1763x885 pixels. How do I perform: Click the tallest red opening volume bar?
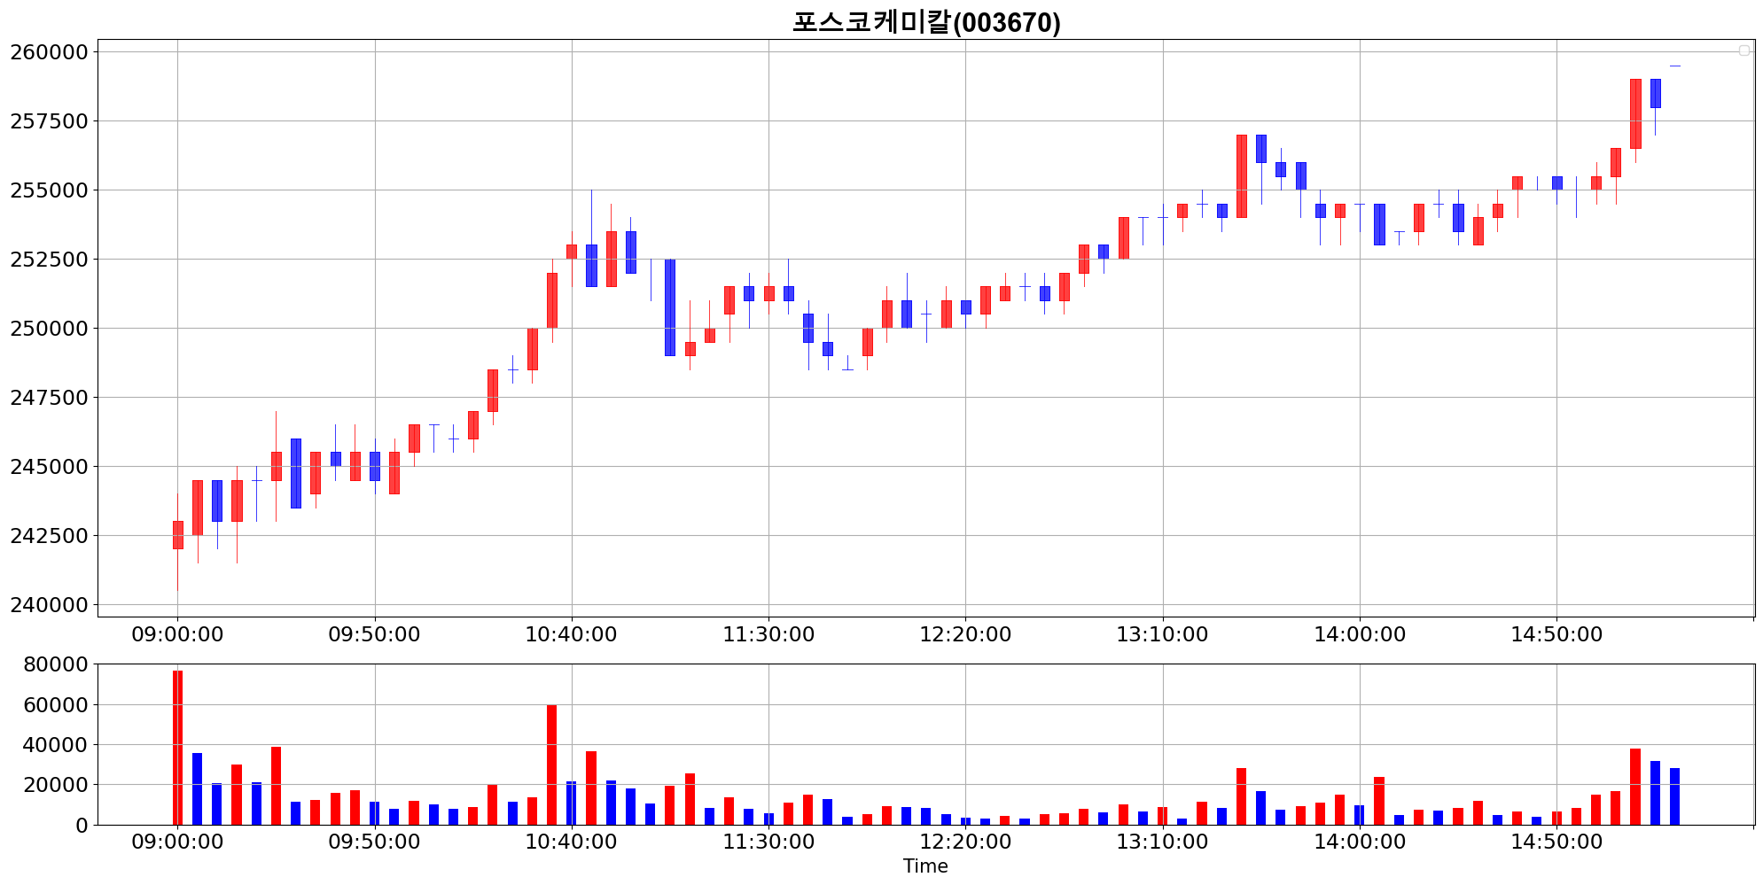tap(177, 748)
